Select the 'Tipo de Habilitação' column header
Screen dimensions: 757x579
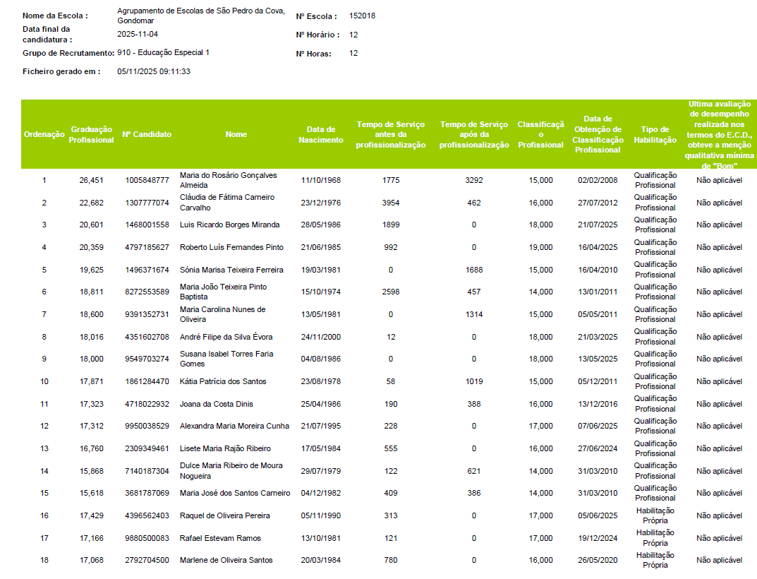[x=655, y=134]
